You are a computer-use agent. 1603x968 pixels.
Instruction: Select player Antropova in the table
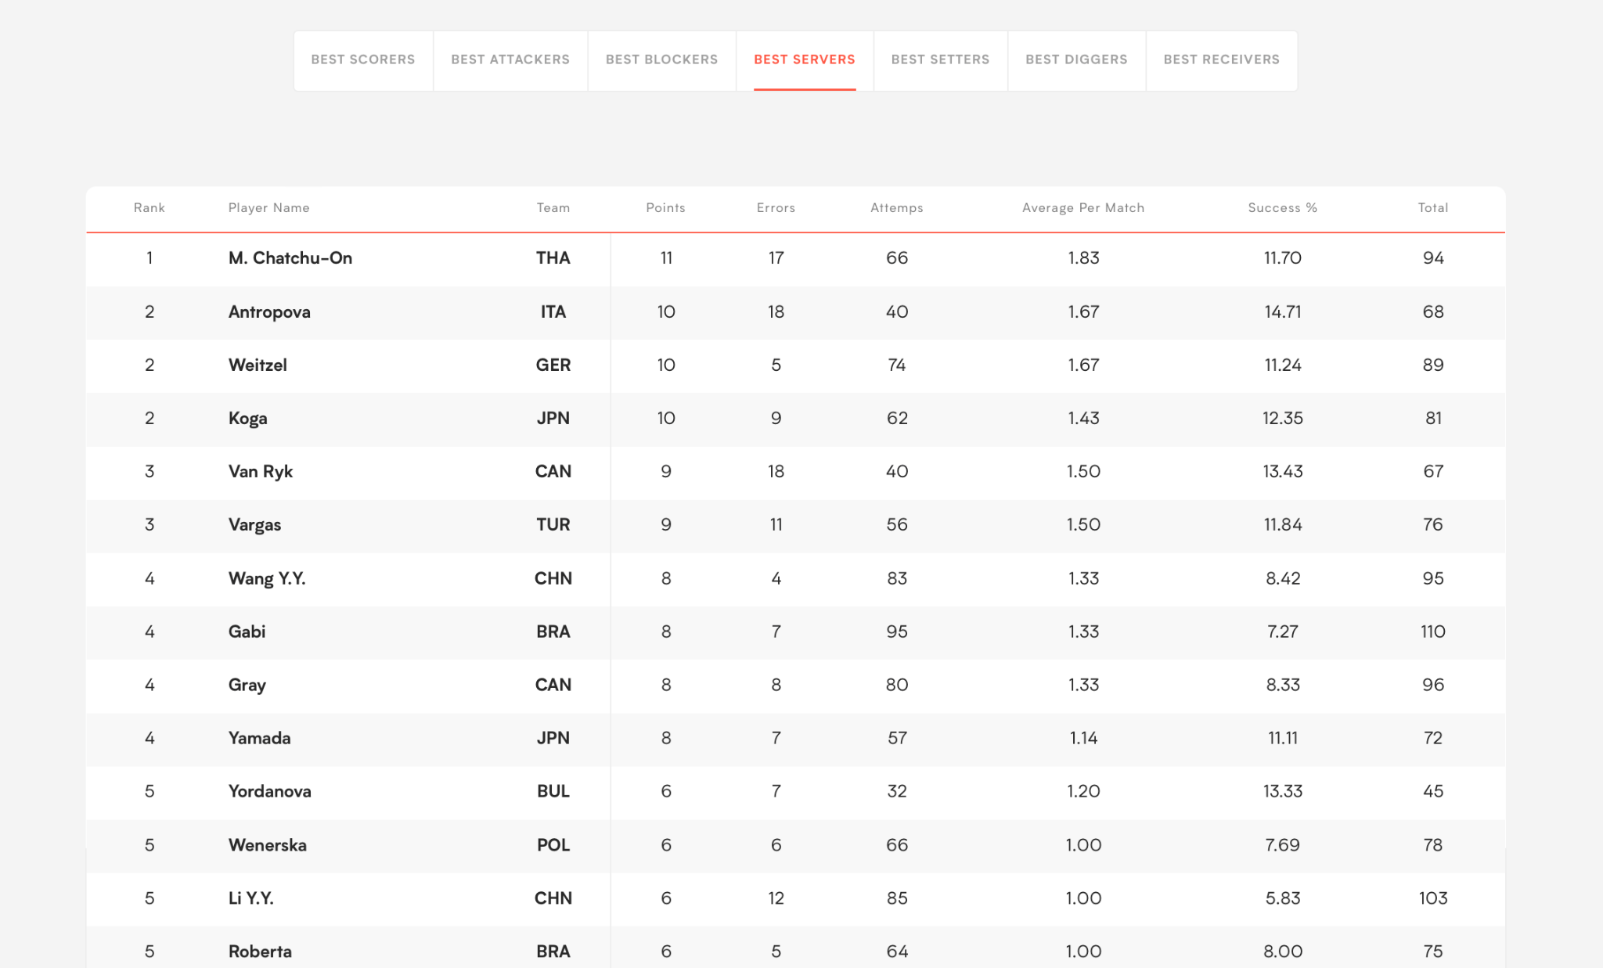tap(269, 311)
